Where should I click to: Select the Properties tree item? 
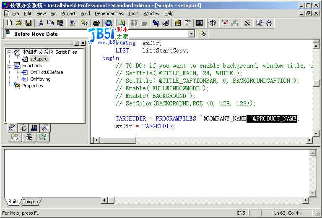(x=32, y=86)
